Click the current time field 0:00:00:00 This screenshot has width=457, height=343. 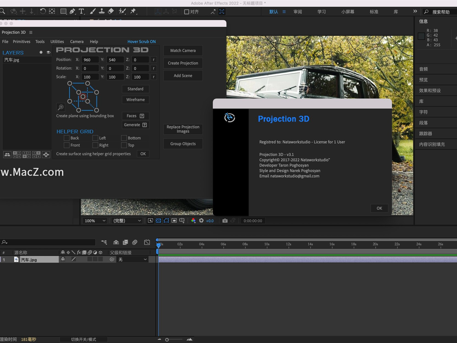(252, 221)
